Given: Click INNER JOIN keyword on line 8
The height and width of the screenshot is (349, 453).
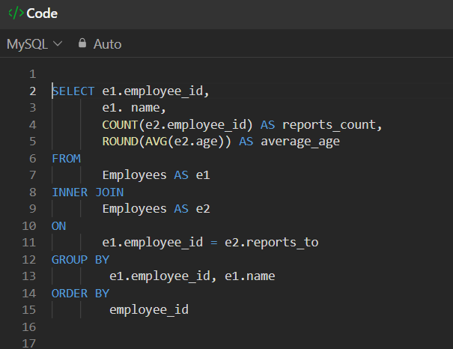Looking at the screenshot, I should (x=88, y=192).
